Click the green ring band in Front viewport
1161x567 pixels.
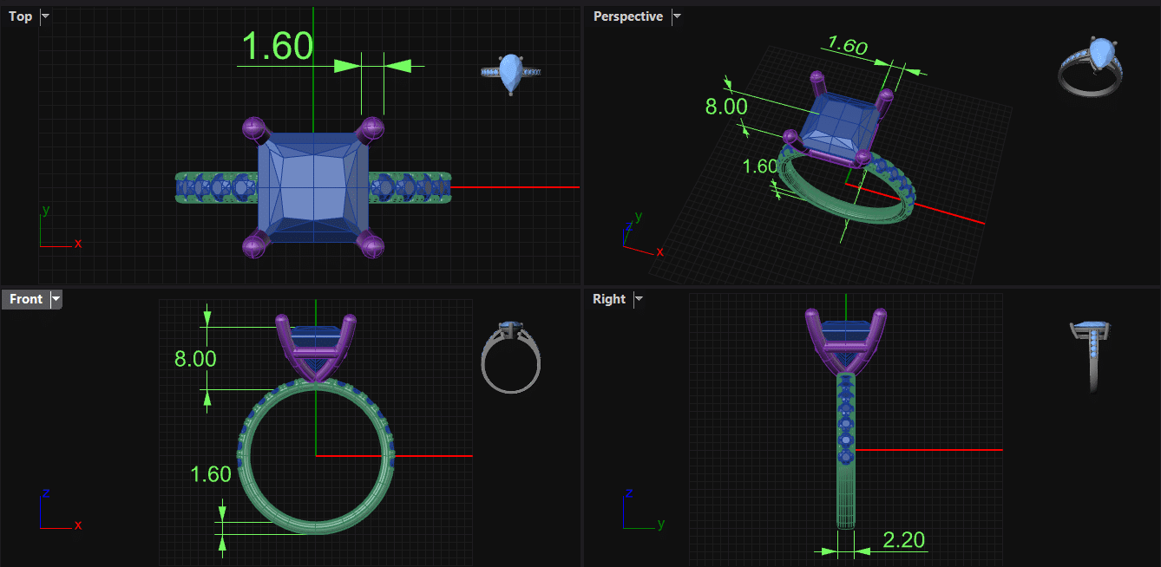pos(246,459)
